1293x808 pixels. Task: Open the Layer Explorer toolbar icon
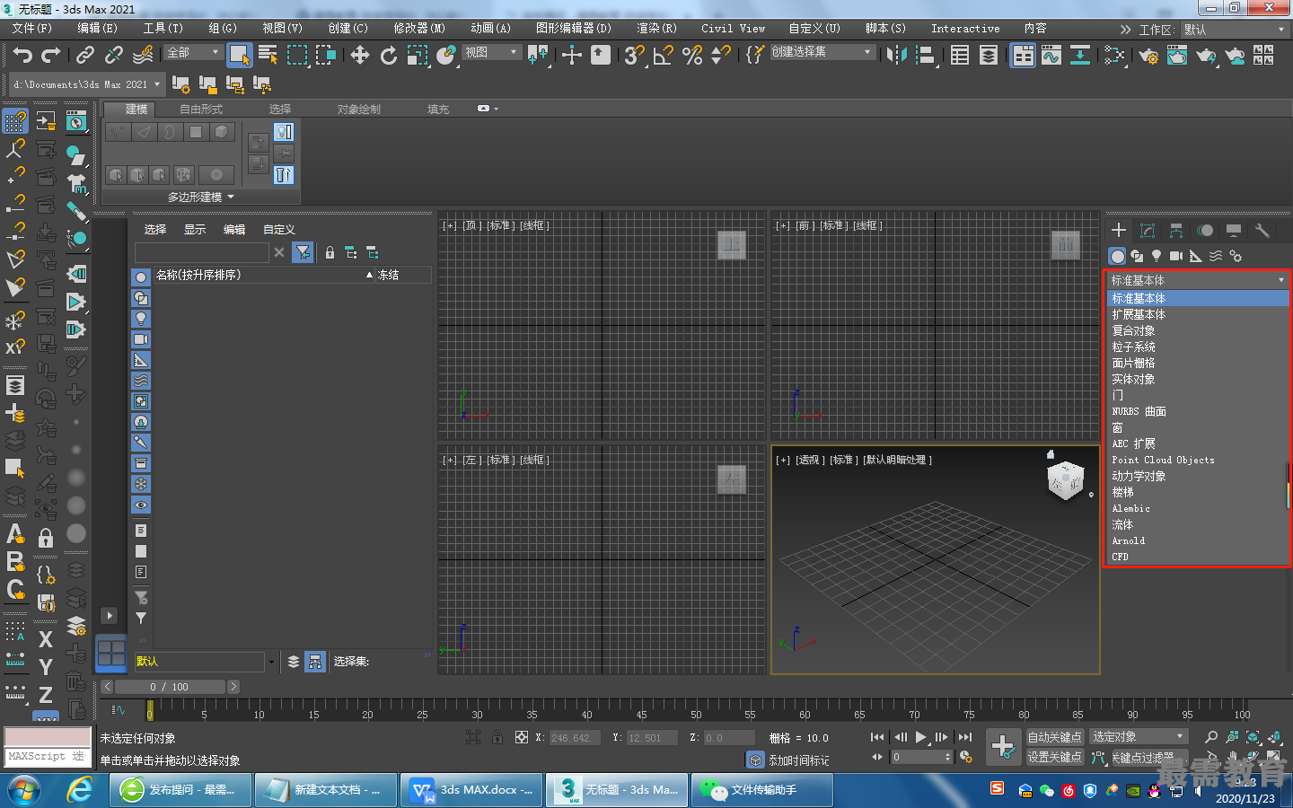[989, 56]
